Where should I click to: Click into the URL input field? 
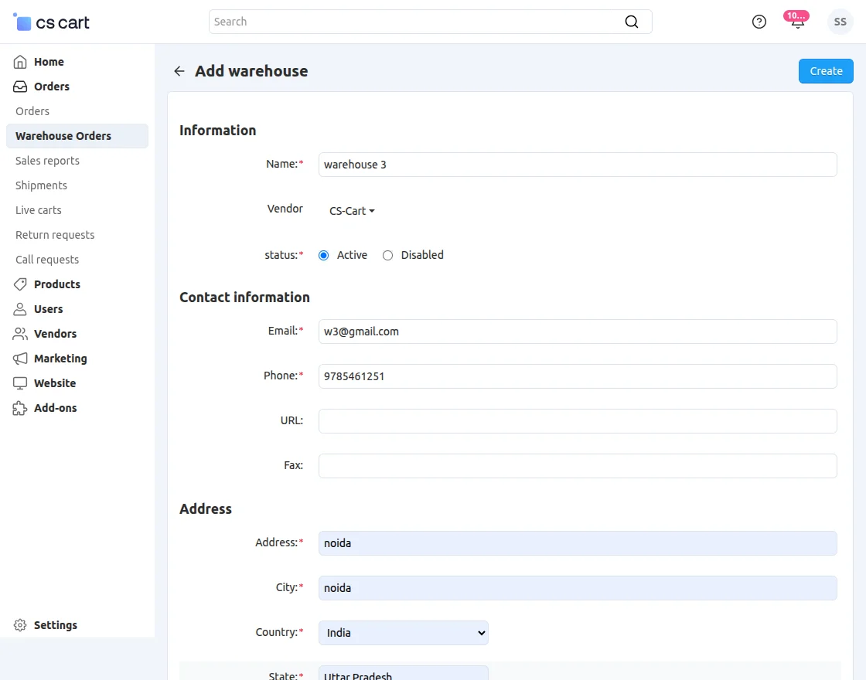point(578,421)
